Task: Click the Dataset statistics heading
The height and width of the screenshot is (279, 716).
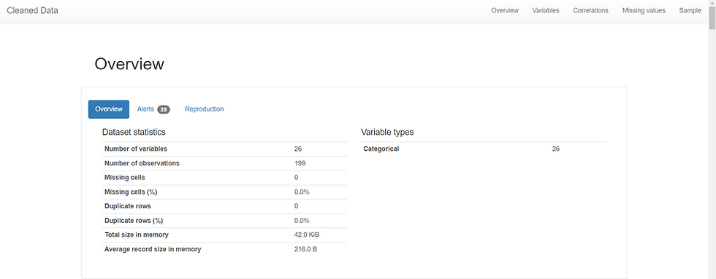Action: pos(134,133)
